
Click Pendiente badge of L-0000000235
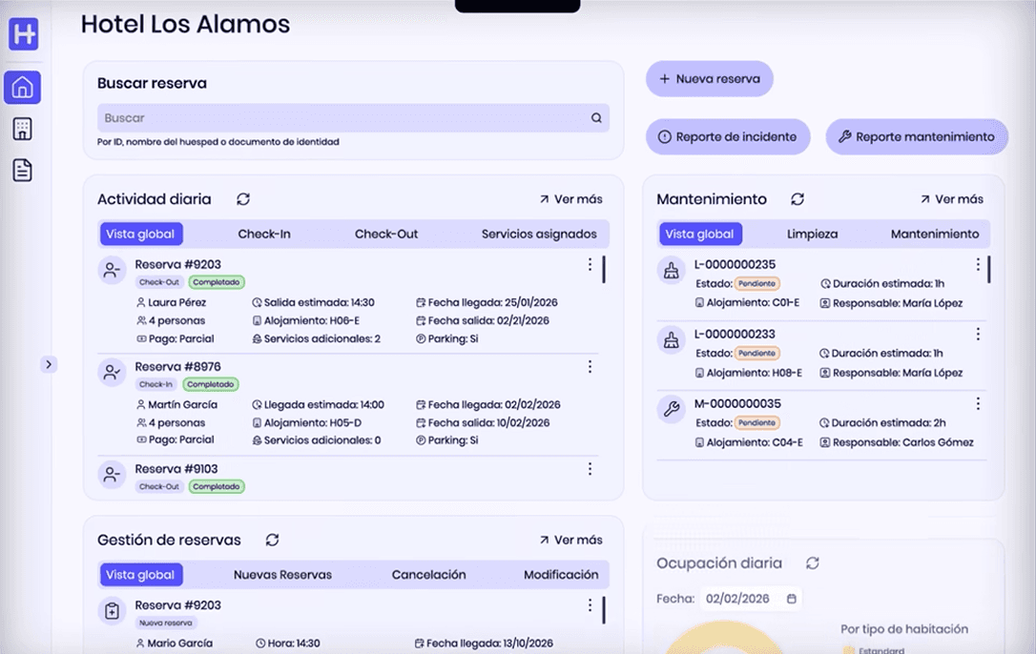point(757,283)
